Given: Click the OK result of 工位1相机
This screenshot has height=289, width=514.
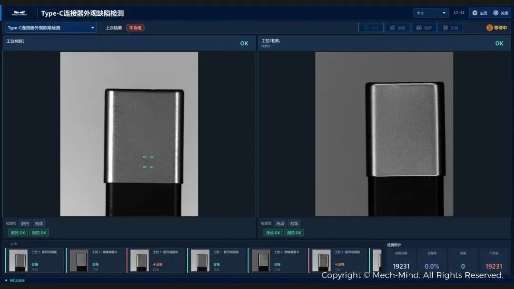Looking at the screenshot, I should pyautogui.click(x=244, y=43).
